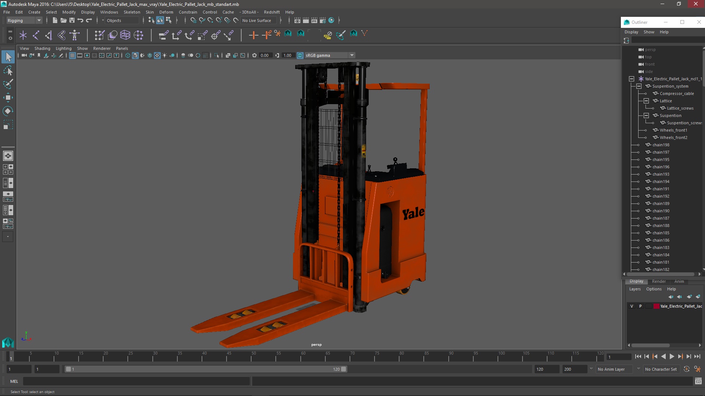
Task: Toggle textured display in viewport
Action: point(157,55)
